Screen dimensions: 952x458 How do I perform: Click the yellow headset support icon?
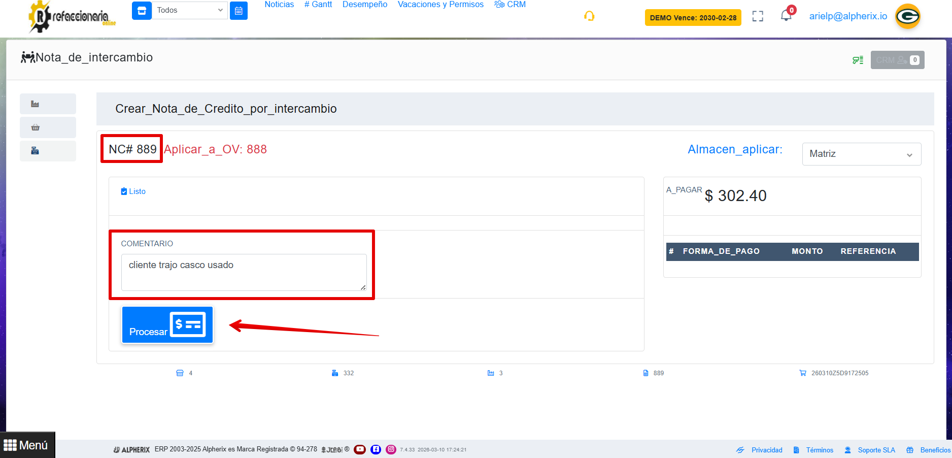(589, 16)
